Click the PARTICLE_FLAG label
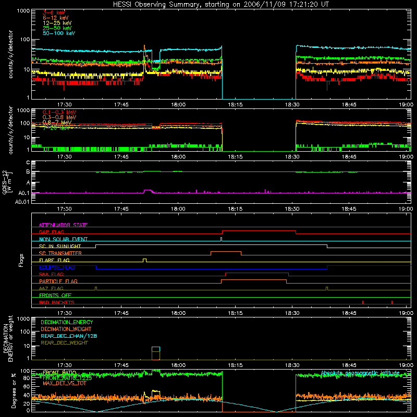417x417 pixels. pos(58,281)
